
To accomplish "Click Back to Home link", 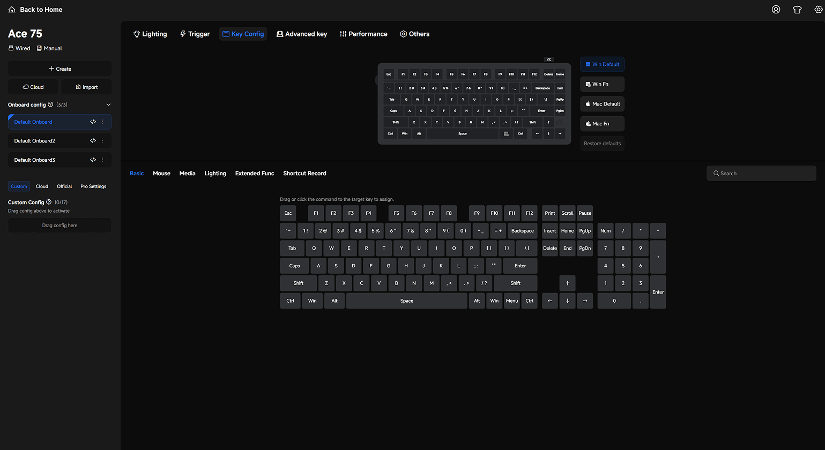I will tap(41, 10).
